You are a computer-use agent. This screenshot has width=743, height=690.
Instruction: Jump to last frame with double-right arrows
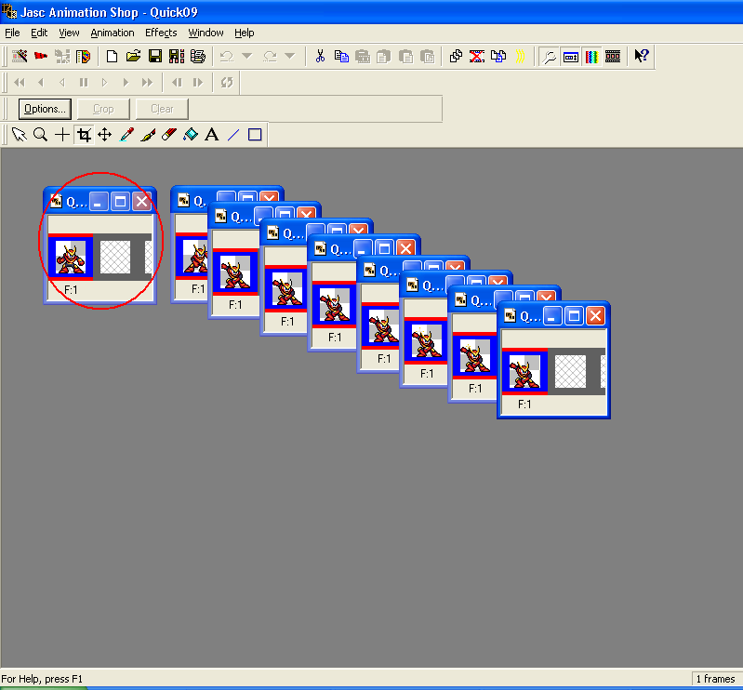coord(147,83)
